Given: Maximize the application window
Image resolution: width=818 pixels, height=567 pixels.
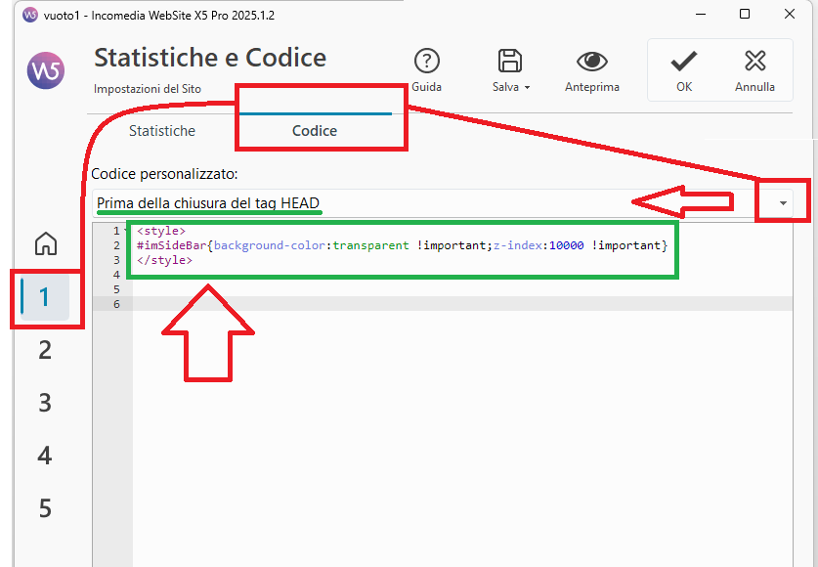Looking at the screenshot, I should (x=745, y=15).
